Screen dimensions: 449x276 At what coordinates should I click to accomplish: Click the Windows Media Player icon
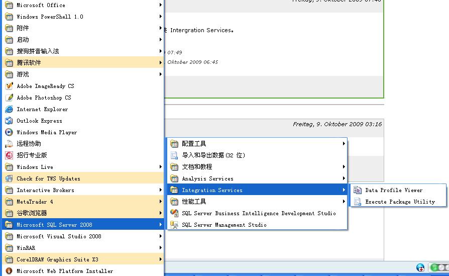click(9, 132)
